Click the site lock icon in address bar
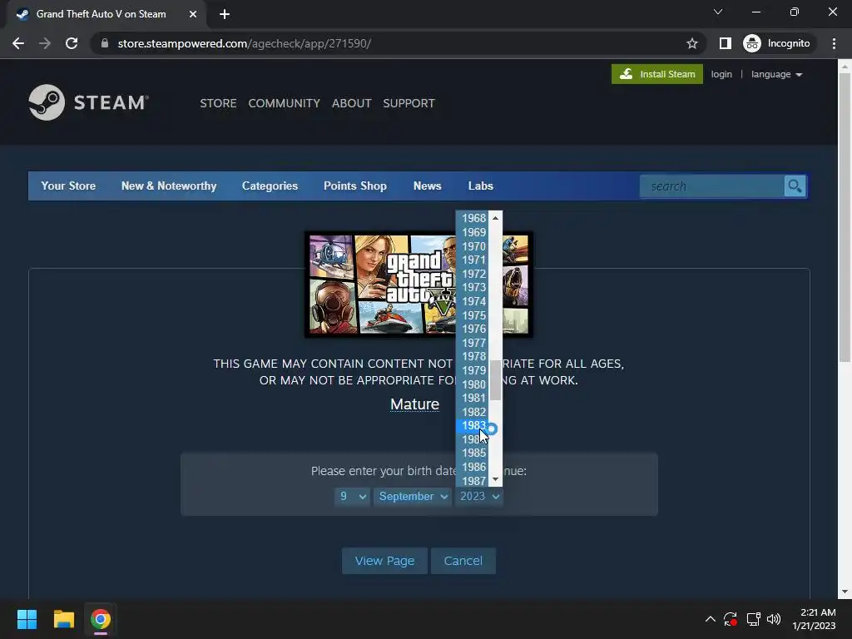852x639 pixels. (105, 43)
